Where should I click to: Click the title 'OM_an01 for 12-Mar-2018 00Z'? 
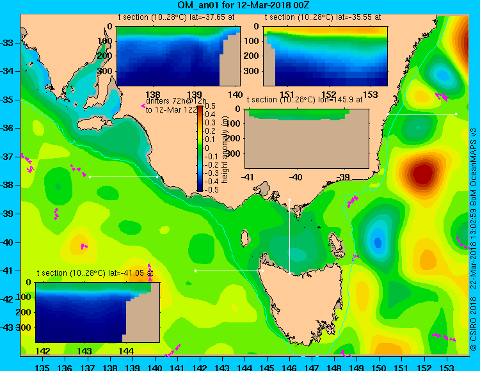tap(244, 5)
